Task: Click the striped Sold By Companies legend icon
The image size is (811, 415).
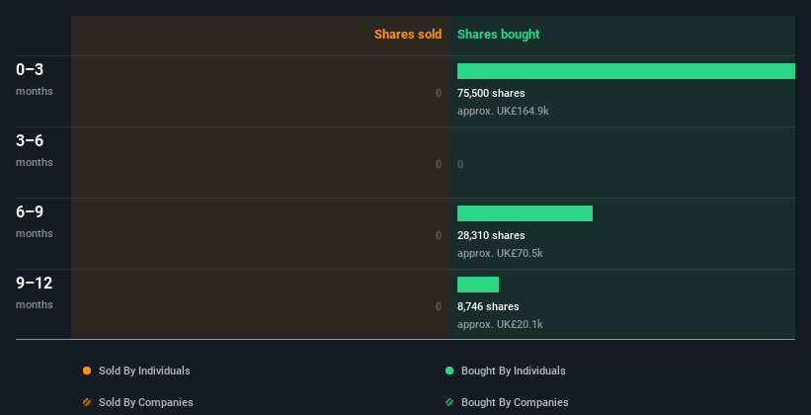Action: click(x=87, y=402)
